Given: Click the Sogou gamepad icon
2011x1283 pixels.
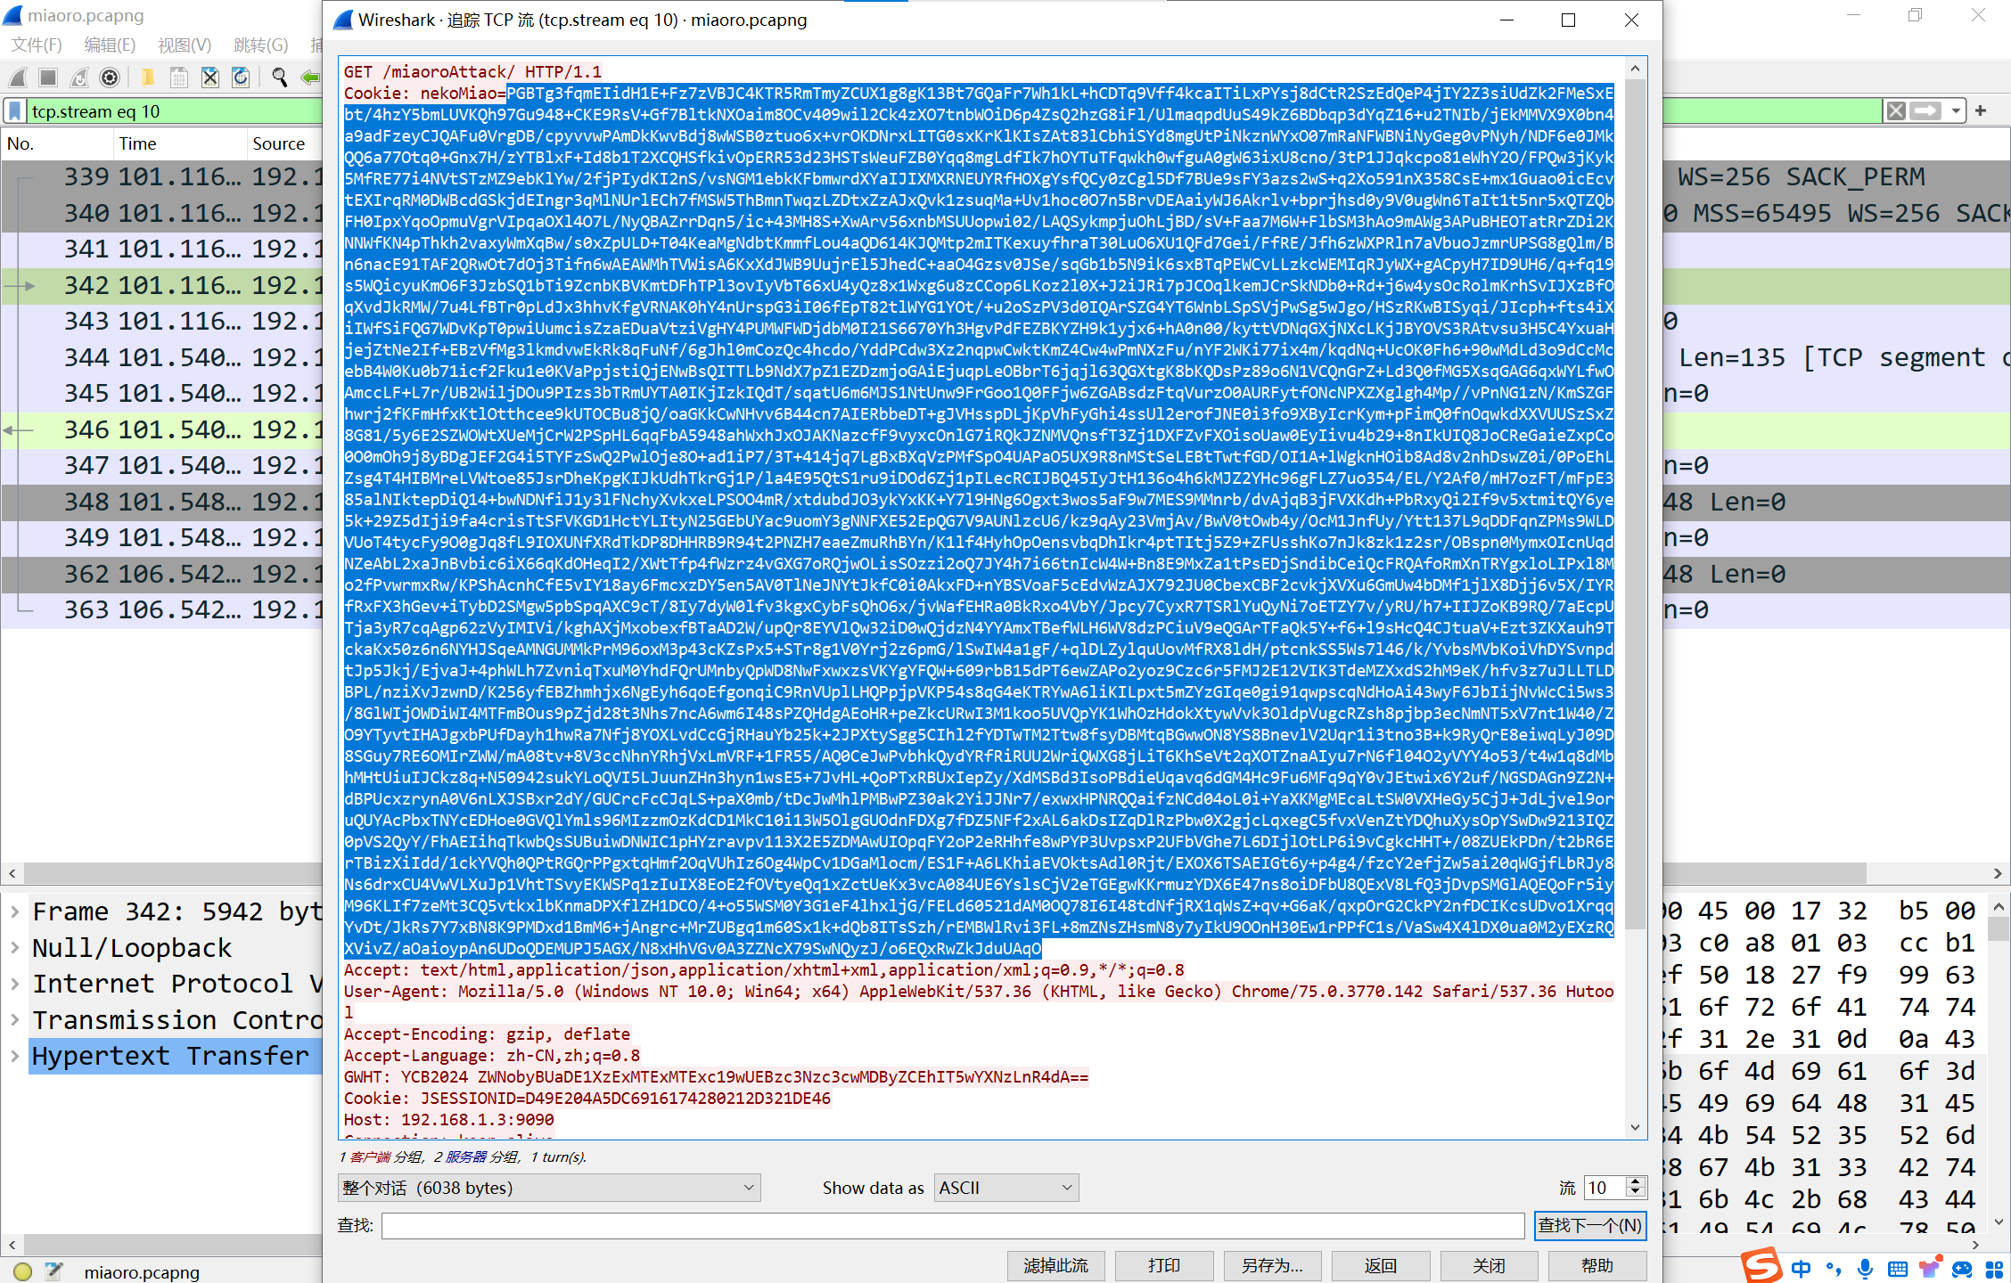Looking at the screenshot, I should [1962, 1269].
